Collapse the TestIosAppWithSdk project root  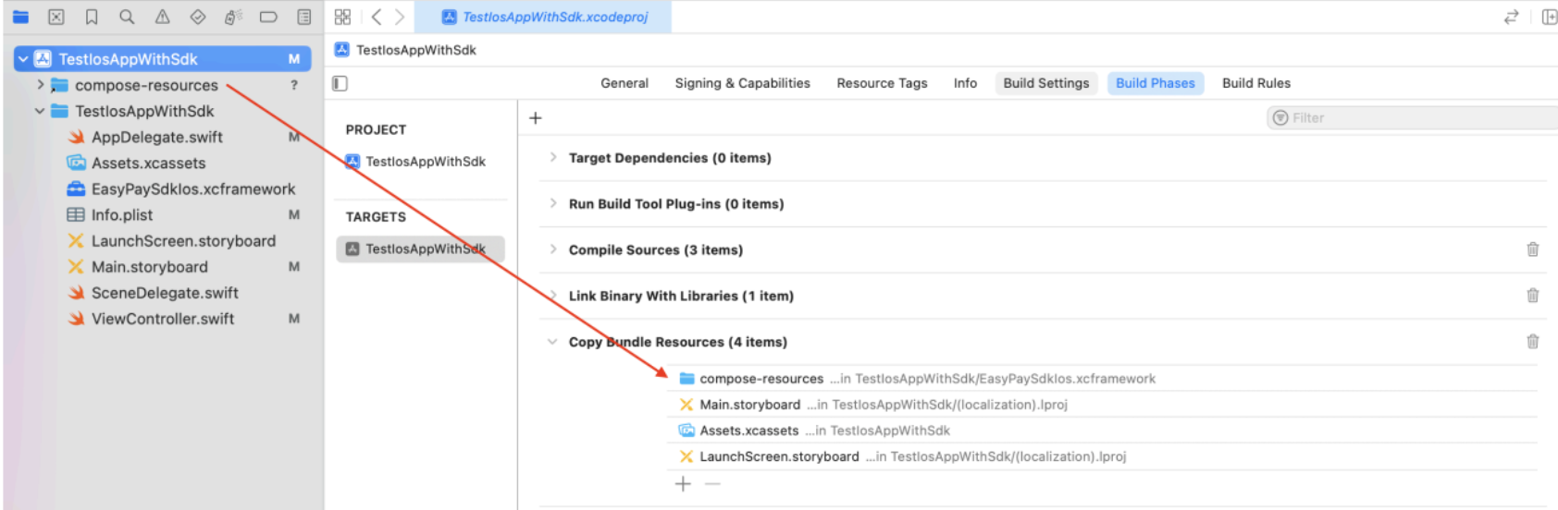(23, 59)
